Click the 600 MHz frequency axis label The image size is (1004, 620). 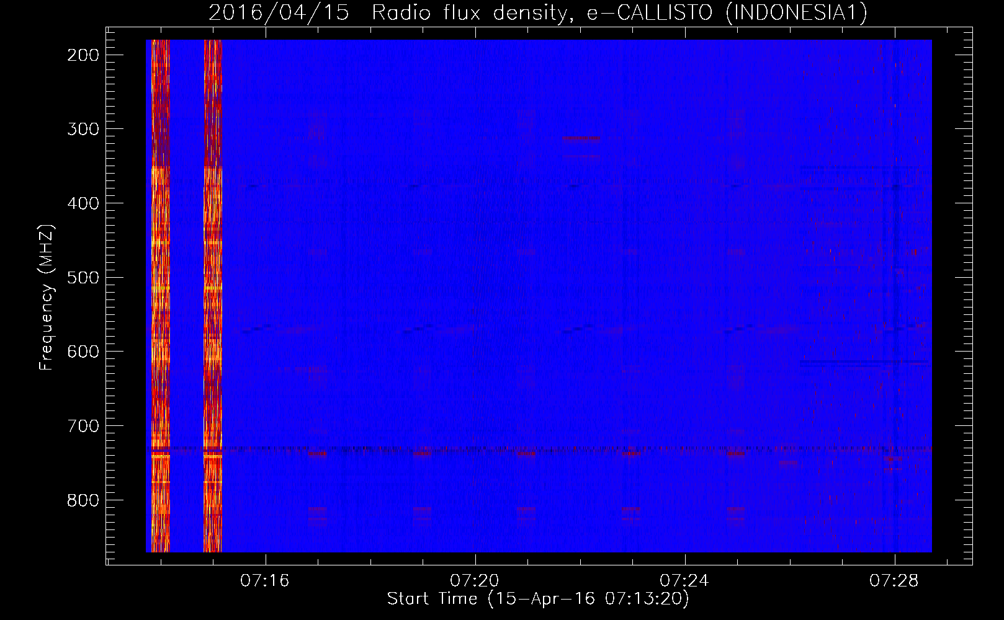(x=83, y=352)
